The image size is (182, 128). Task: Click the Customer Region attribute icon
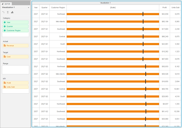pyautogui.click(x=5, y=30)
